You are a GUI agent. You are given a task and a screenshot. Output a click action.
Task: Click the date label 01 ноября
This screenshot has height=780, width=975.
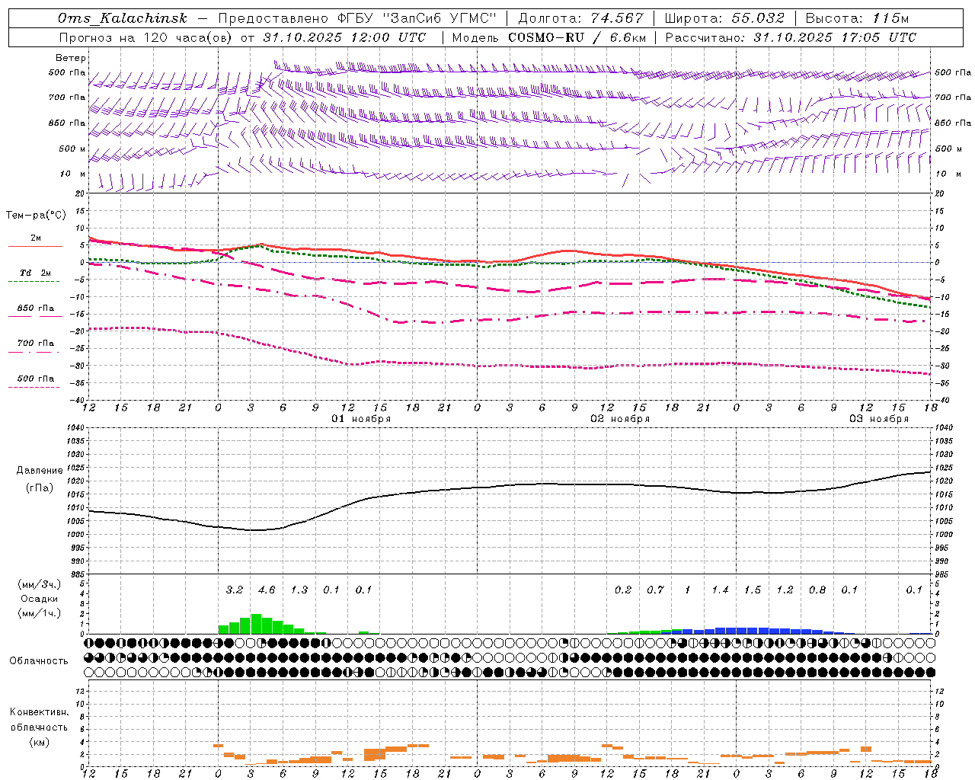pyautogui.click(x=361, y=419)
